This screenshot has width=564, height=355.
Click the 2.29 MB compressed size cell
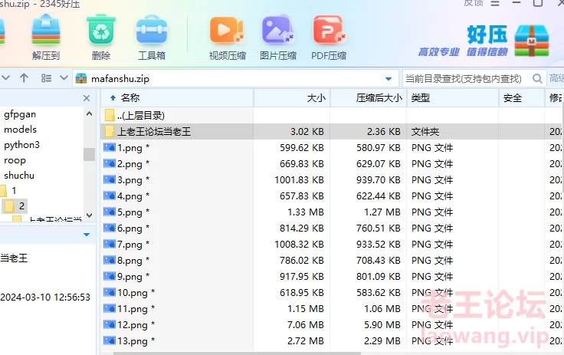[x=382, y=341]
